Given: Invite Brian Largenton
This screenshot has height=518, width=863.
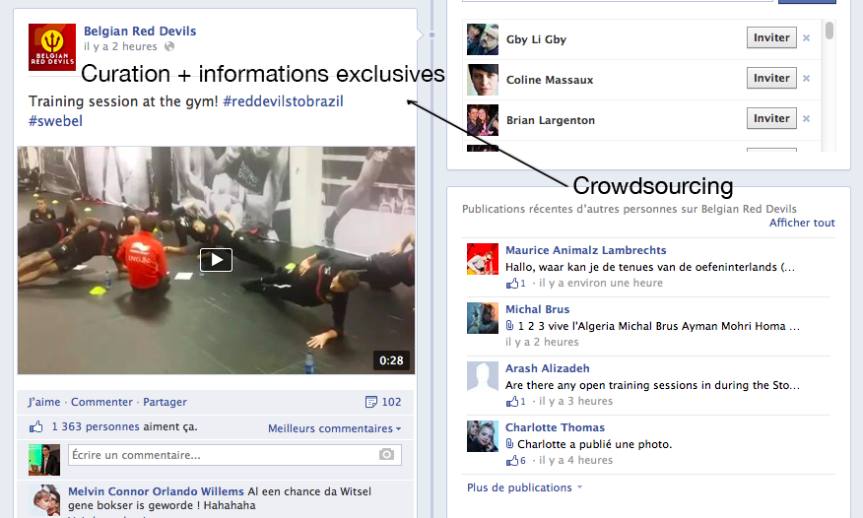Looking at the screenshot, I should coord(771,118).
